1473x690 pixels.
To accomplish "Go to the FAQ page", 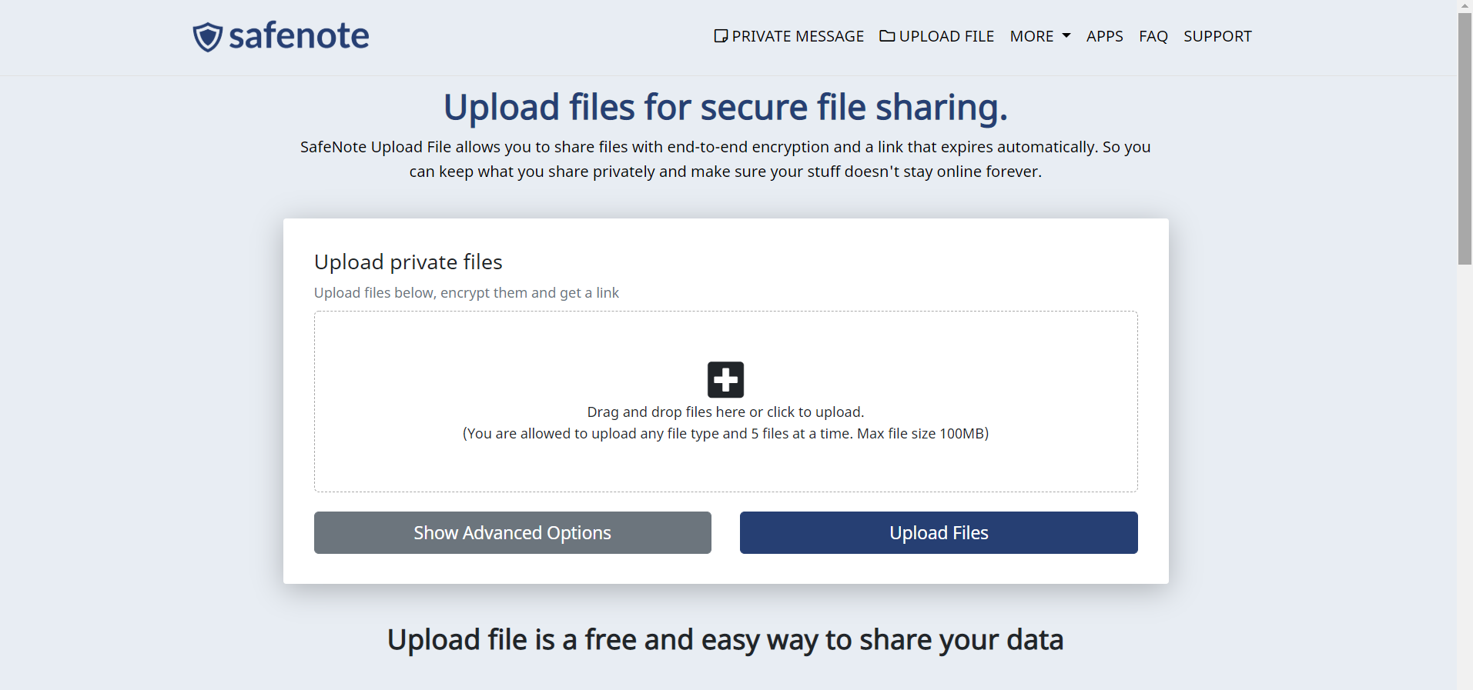I will (1153, 36).
